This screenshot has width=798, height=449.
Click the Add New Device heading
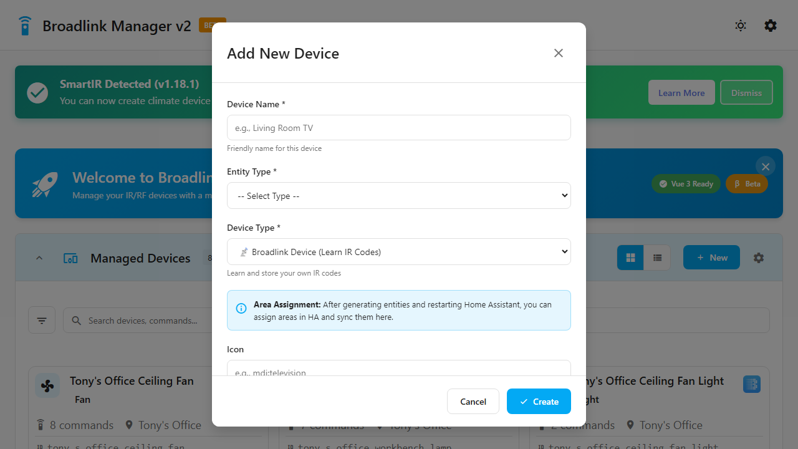pos(283,53)
